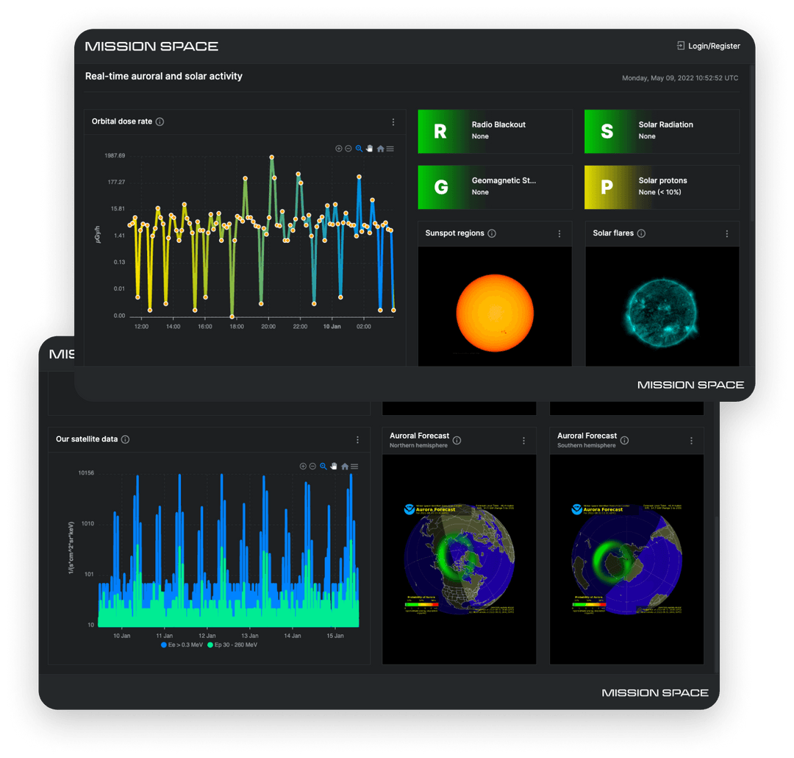Activate the pan tool on Orbital dose rate chart
This screenshot has height=758, width=794.
pyautogui.click(x=369, y=148)
